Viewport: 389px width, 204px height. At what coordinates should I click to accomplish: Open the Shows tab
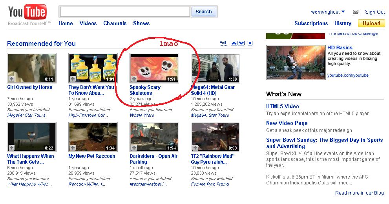(x=141, y=23)
